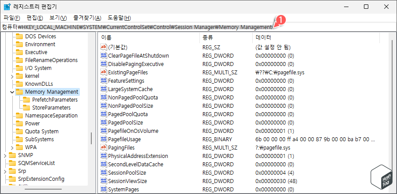This screenshot has height=194, width=397.
Task: Click the ExistingPageFiles multi-string icon
Action: [x=104, y=72]
